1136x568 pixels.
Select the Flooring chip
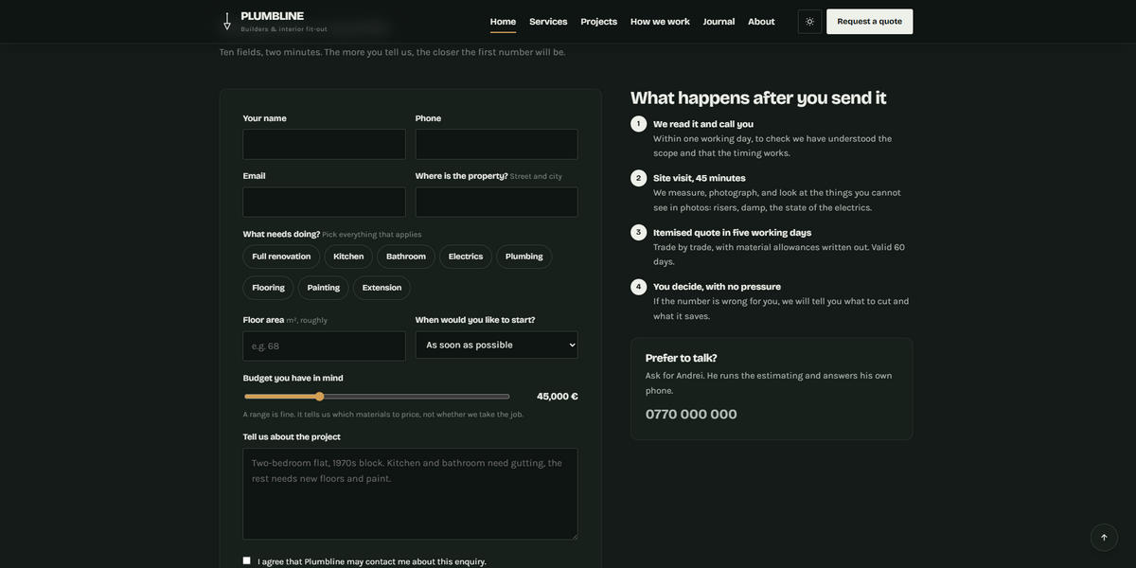[x=268, y=288]
